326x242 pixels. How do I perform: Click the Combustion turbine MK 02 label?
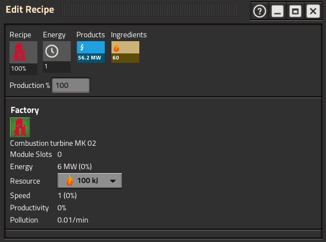53,143
